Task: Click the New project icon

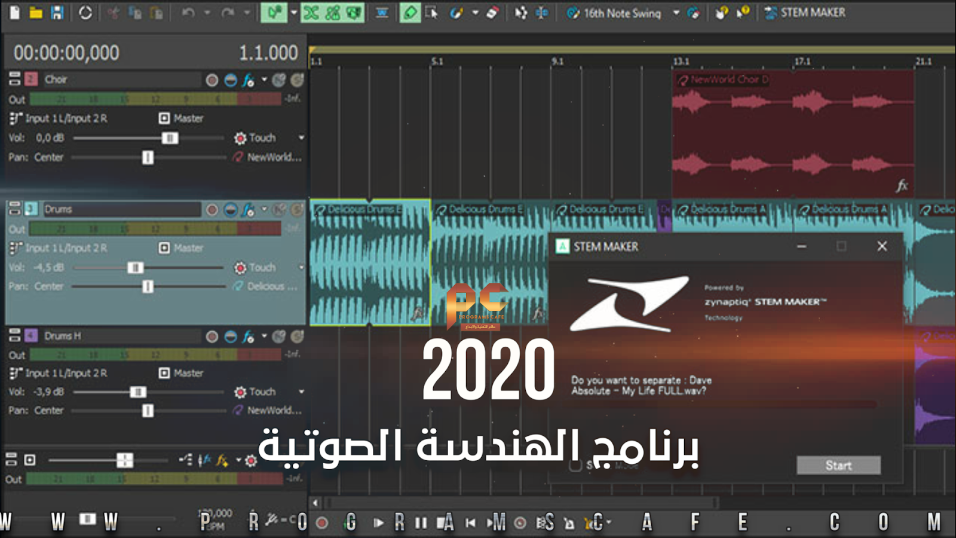Action: point(15,13)
